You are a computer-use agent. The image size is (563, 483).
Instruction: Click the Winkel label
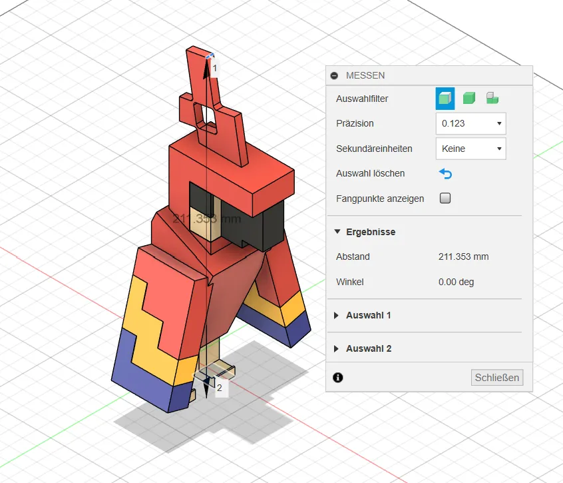pos(350,282)
